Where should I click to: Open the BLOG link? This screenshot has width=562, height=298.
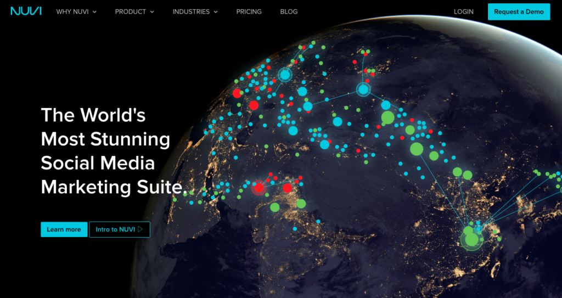tap(289, 12)
